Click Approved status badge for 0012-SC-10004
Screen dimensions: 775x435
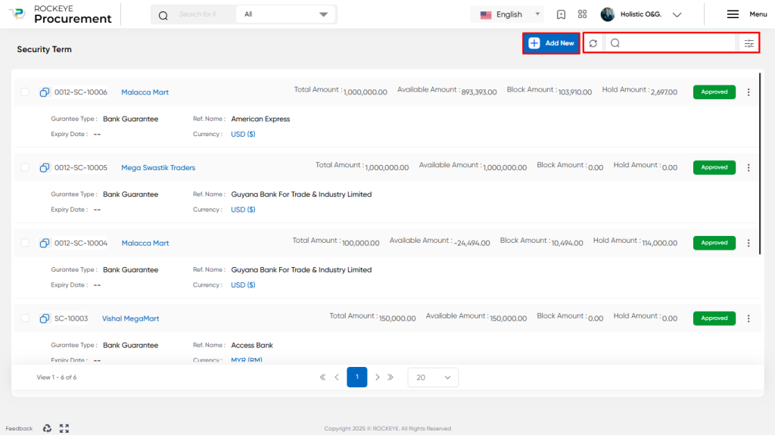click(x=714, y=243)
